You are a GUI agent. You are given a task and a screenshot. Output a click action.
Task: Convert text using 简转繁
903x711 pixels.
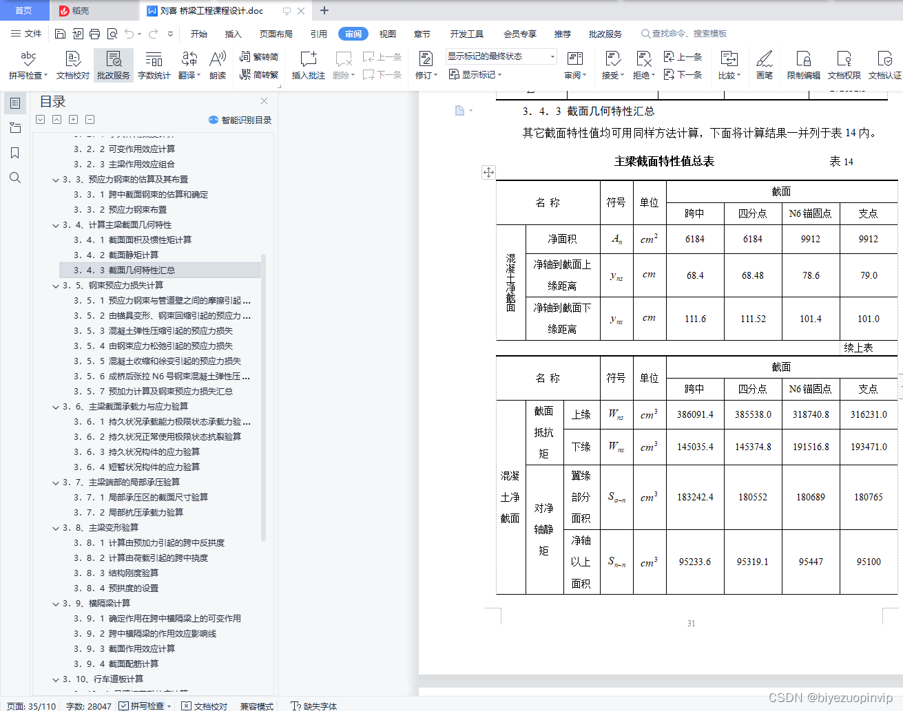point(259,75)
